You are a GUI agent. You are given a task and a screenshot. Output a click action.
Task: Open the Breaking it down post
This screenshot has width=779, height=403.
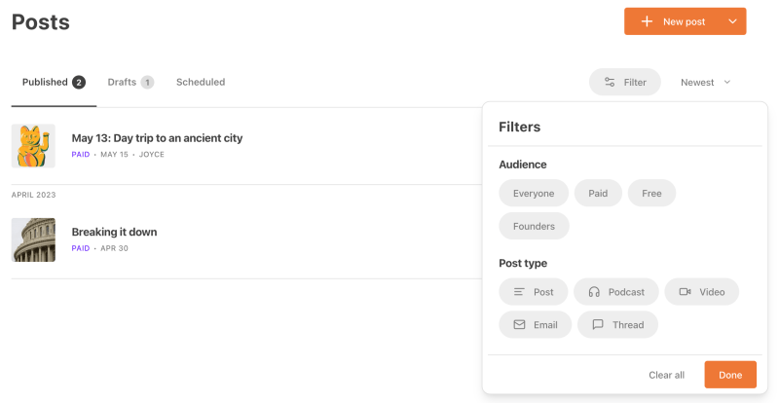114,233
